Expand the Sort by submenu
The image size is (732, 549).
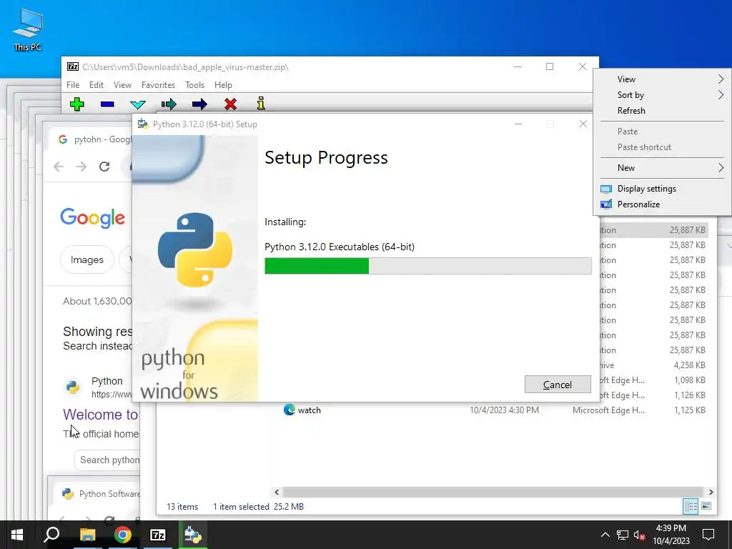pyautogui.click(x=663, y=95)
